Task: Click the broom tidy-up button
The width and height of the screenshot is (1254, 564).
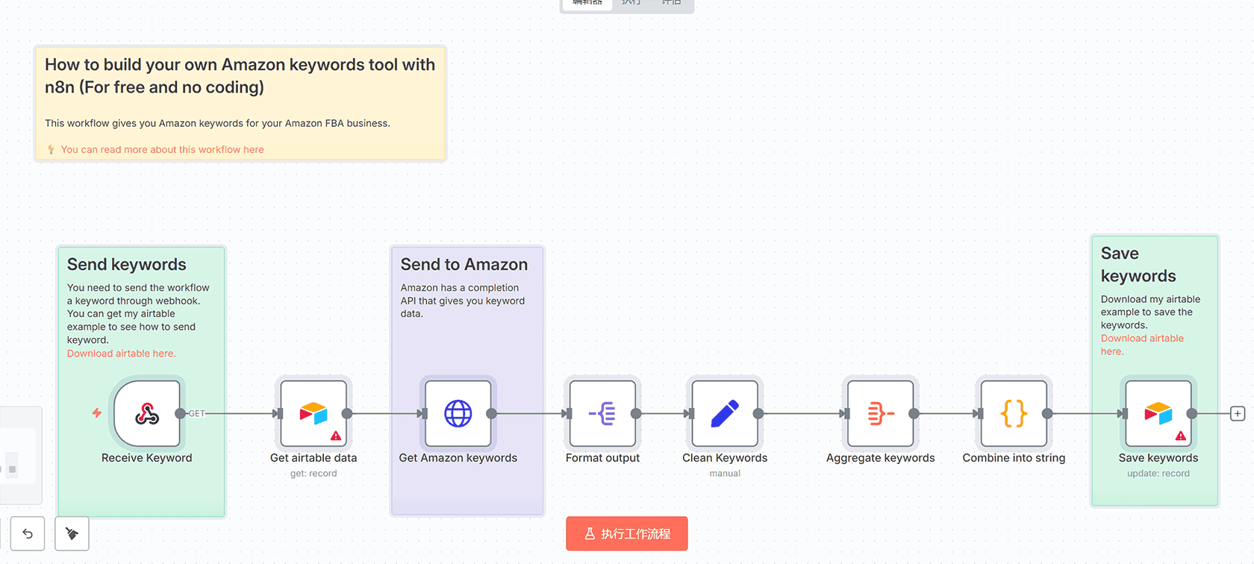Action: click(72, 533)
